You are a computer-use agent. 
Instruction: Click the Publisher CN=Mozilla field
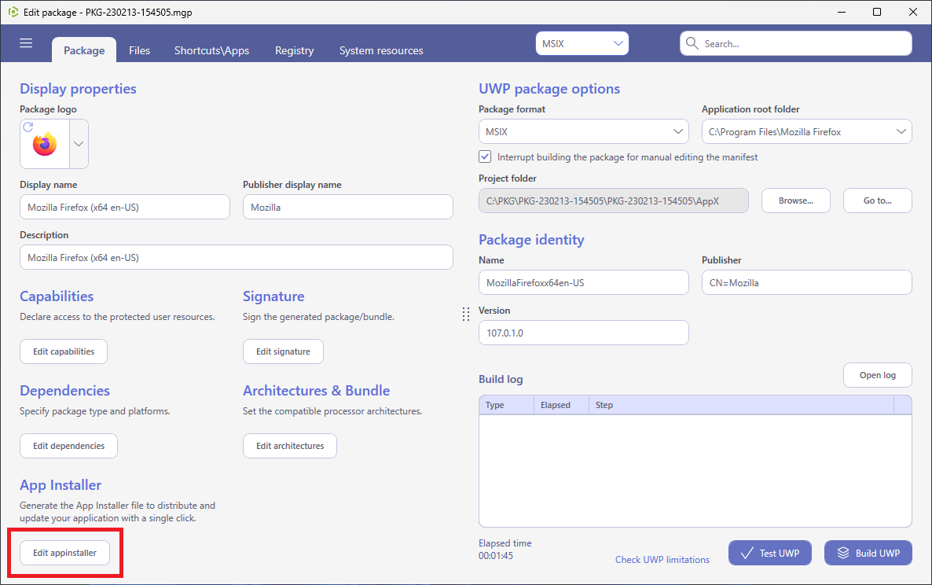pyautogui.click(x=806, y=282)
